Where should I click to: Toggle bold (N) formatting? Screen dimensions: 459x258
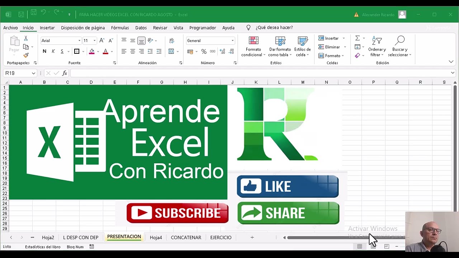coord(44,51)
